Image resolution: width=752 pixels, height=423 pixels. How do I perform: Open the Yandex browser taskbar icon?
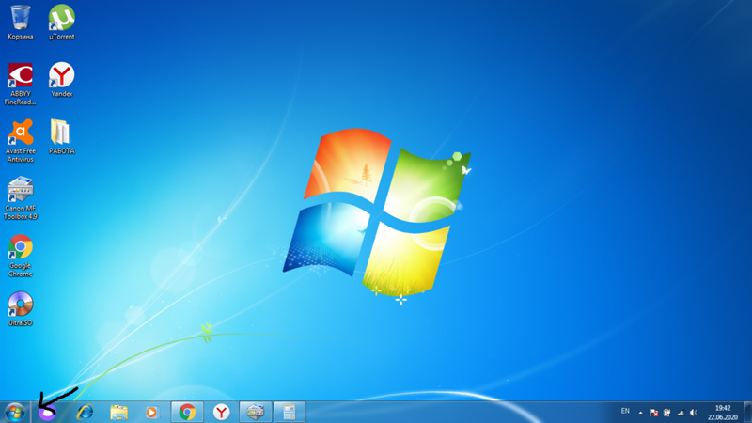point(221,412)
